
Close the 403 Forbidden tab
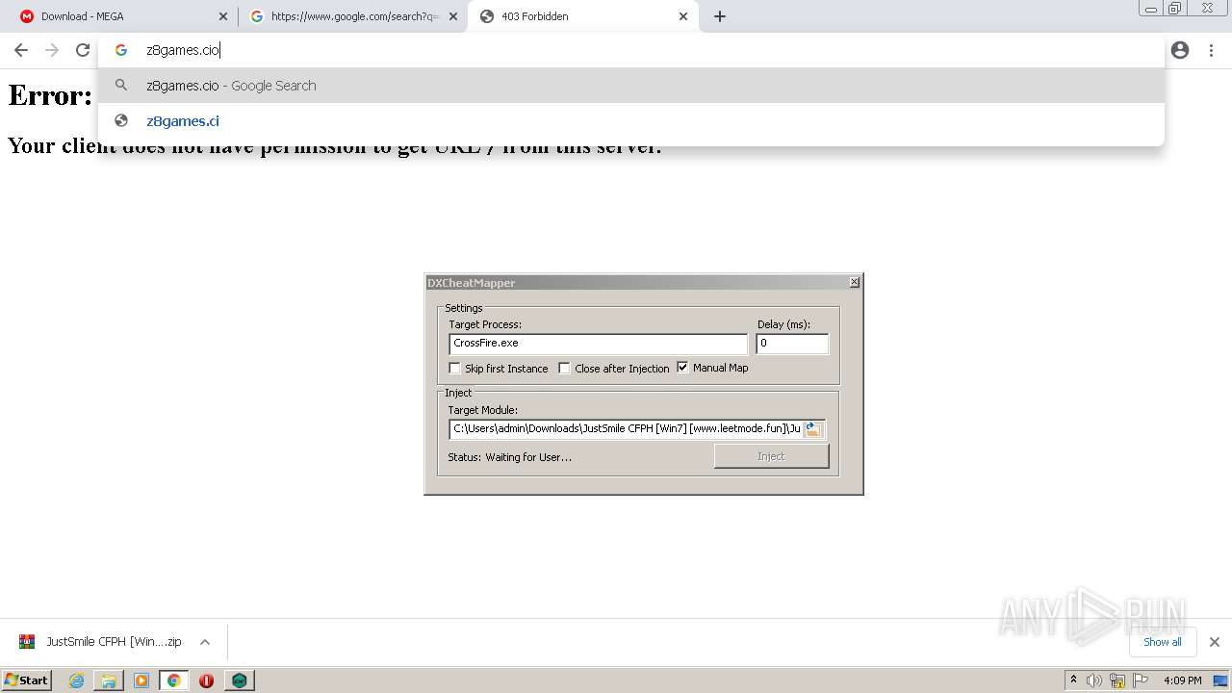(x=683, y=16)
